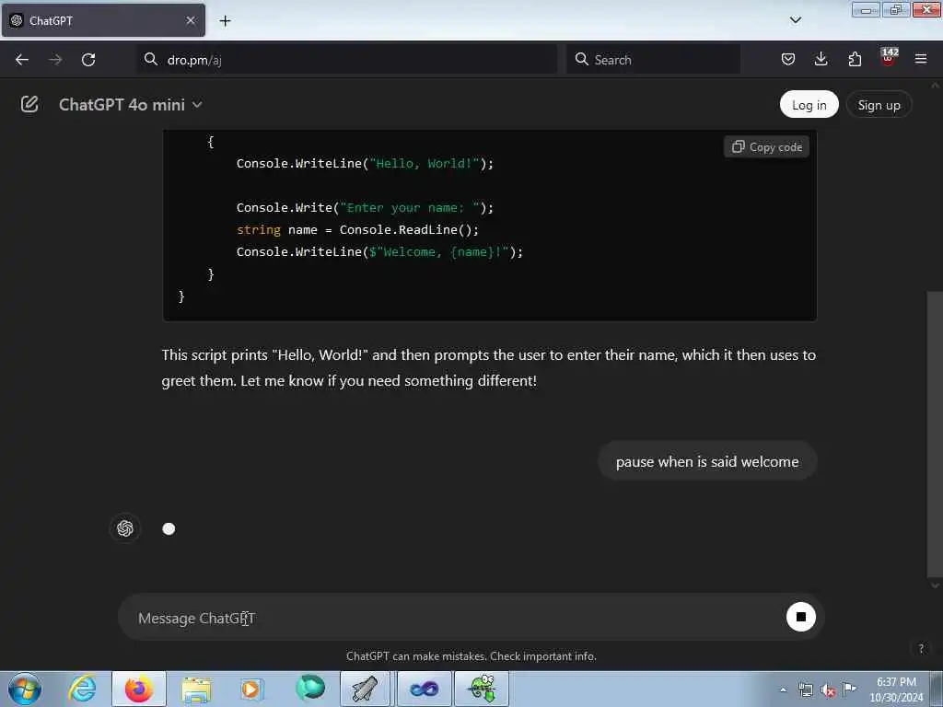Click the Log in button

[x=809, y=105]
